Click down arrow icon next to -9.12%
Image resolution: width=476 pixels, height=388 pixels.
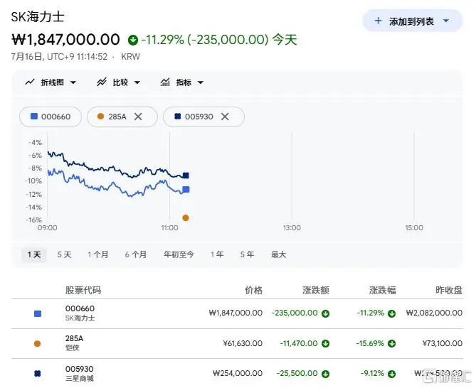point(391,374)
